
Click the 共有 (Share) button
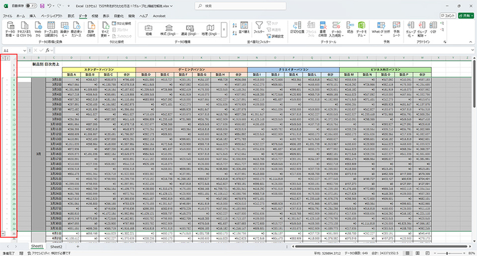(466, 16)
